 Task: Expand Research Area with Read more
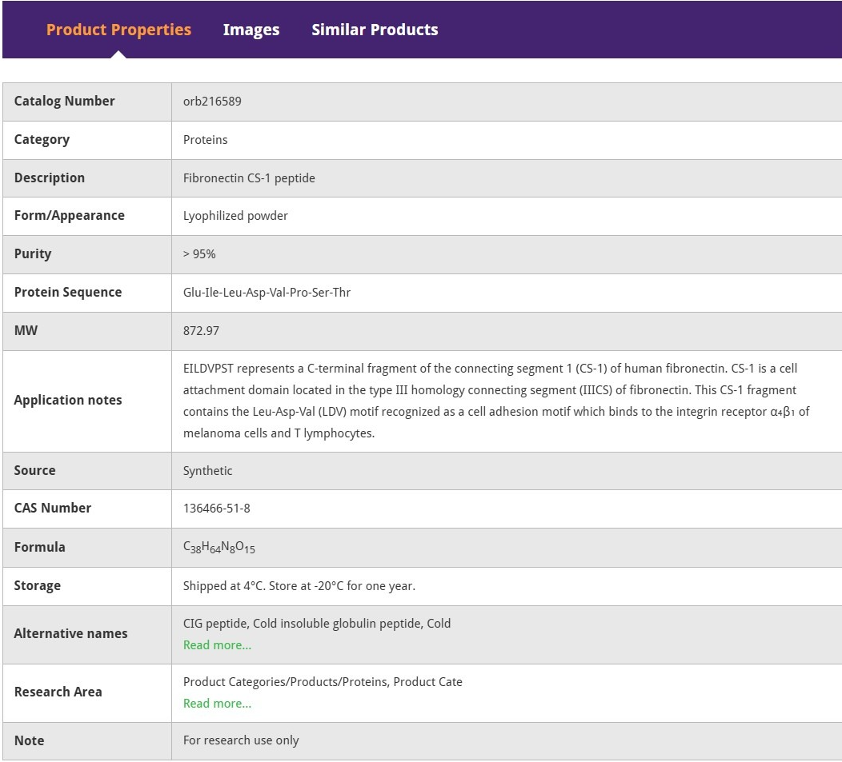(217, 704)
